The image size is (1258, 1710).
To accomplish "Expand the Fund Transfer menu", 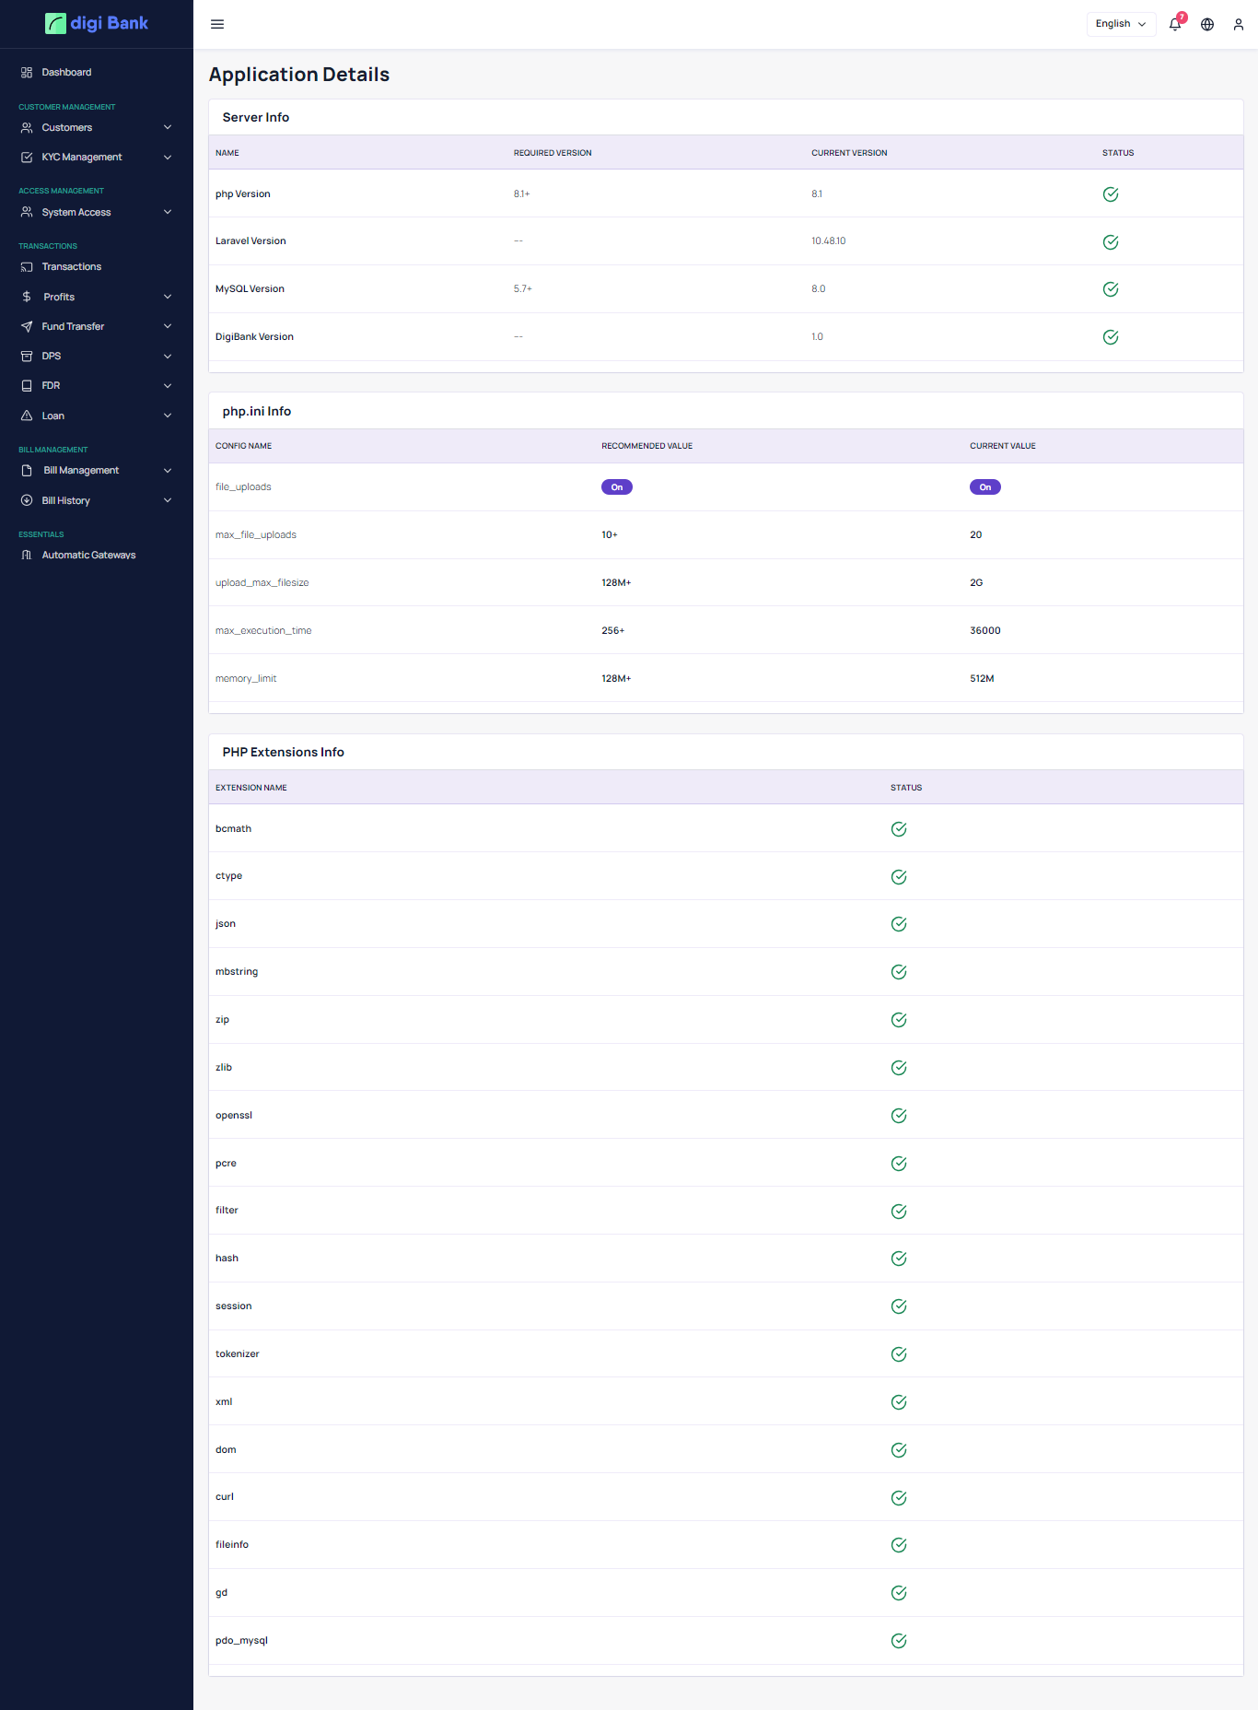I will click(x=97, y=326).
